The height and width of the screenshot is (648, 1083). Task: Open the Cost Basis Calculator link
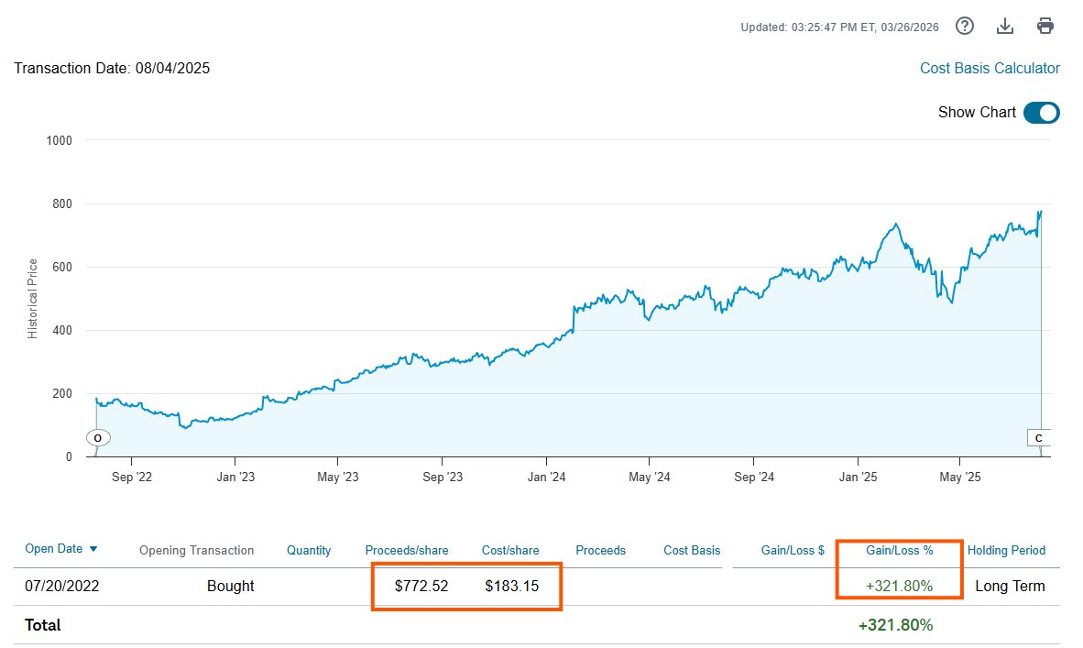(989, 69)
